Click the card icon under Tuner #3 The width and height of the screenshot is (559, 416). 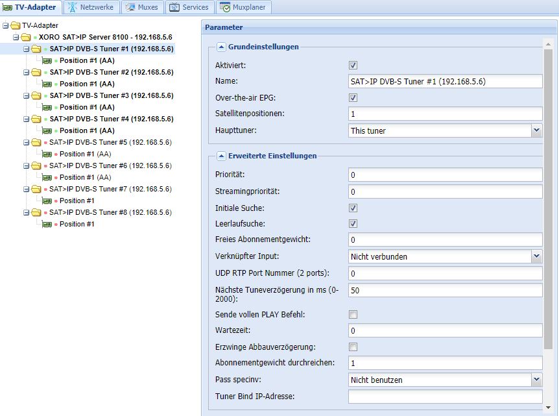click(x=47, y=107)
